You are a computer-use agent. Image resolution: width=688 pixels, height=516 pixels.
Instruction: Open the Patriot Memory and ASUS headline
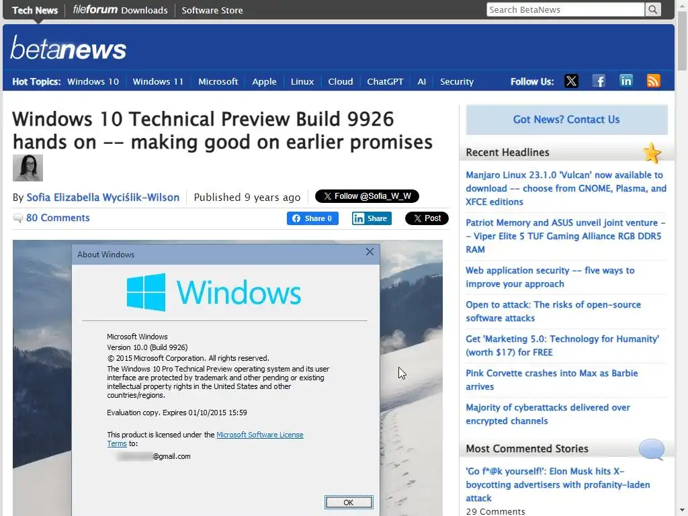566,236
